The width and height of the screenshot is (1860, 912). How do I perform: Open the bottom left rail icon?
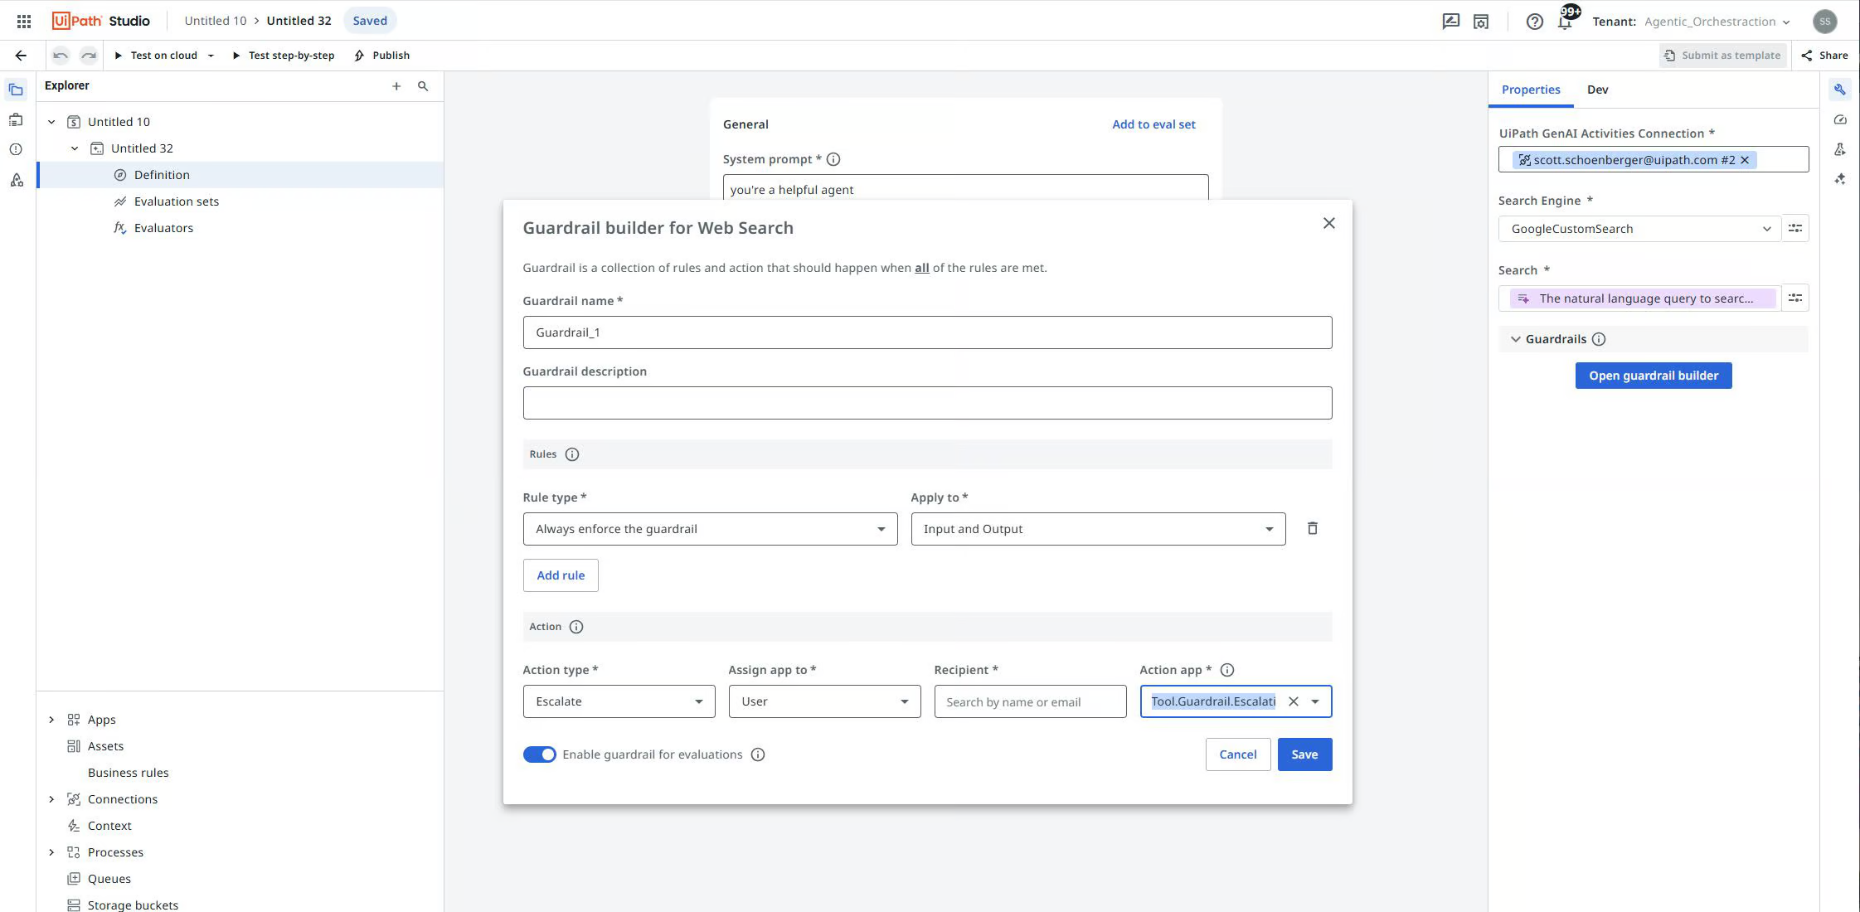[x=16, y=180]
